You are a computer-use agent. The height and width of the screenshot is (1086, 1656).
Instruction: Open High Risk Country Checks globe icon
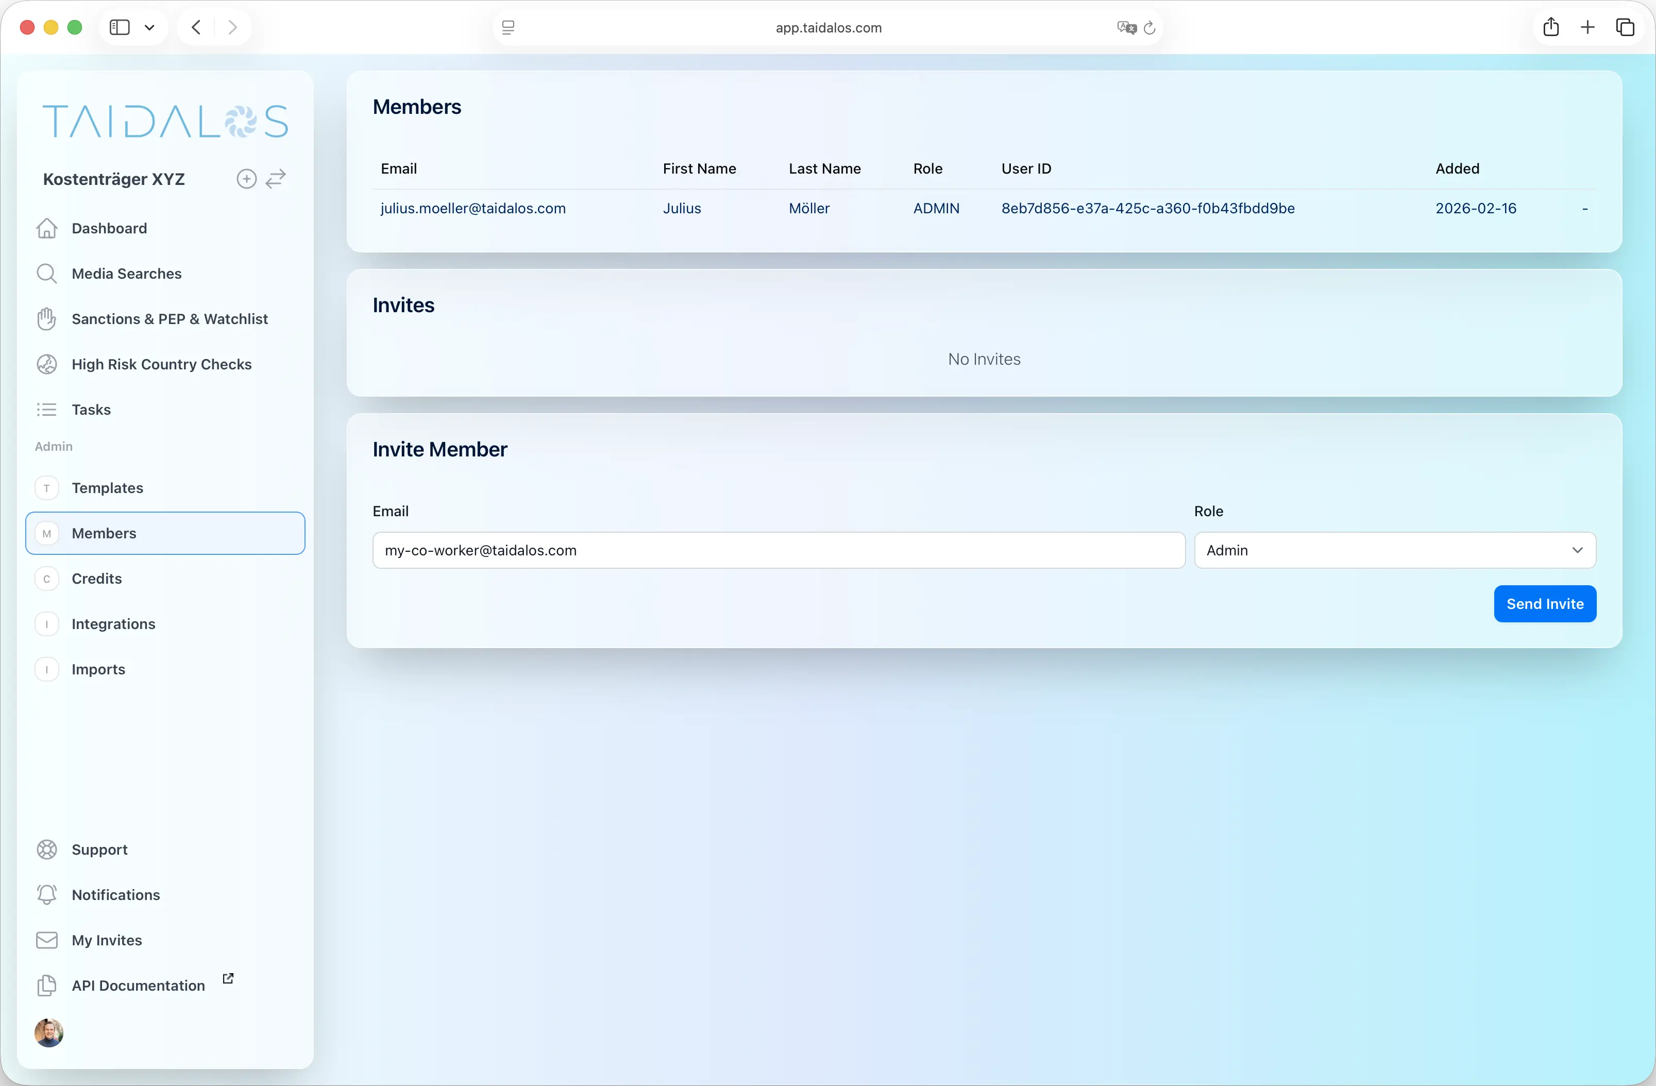(46, 364)
